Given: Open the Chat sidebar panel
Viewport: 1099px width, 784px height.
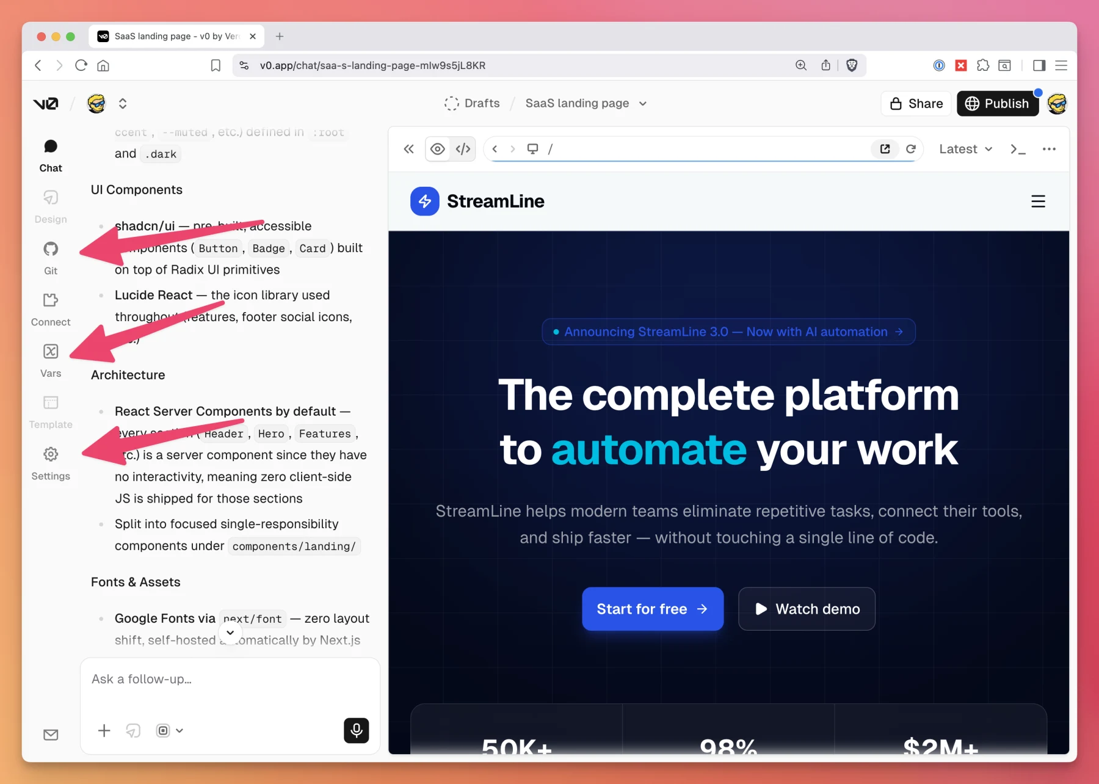Looking at the screenshot, I should click(x=51, y=156).
